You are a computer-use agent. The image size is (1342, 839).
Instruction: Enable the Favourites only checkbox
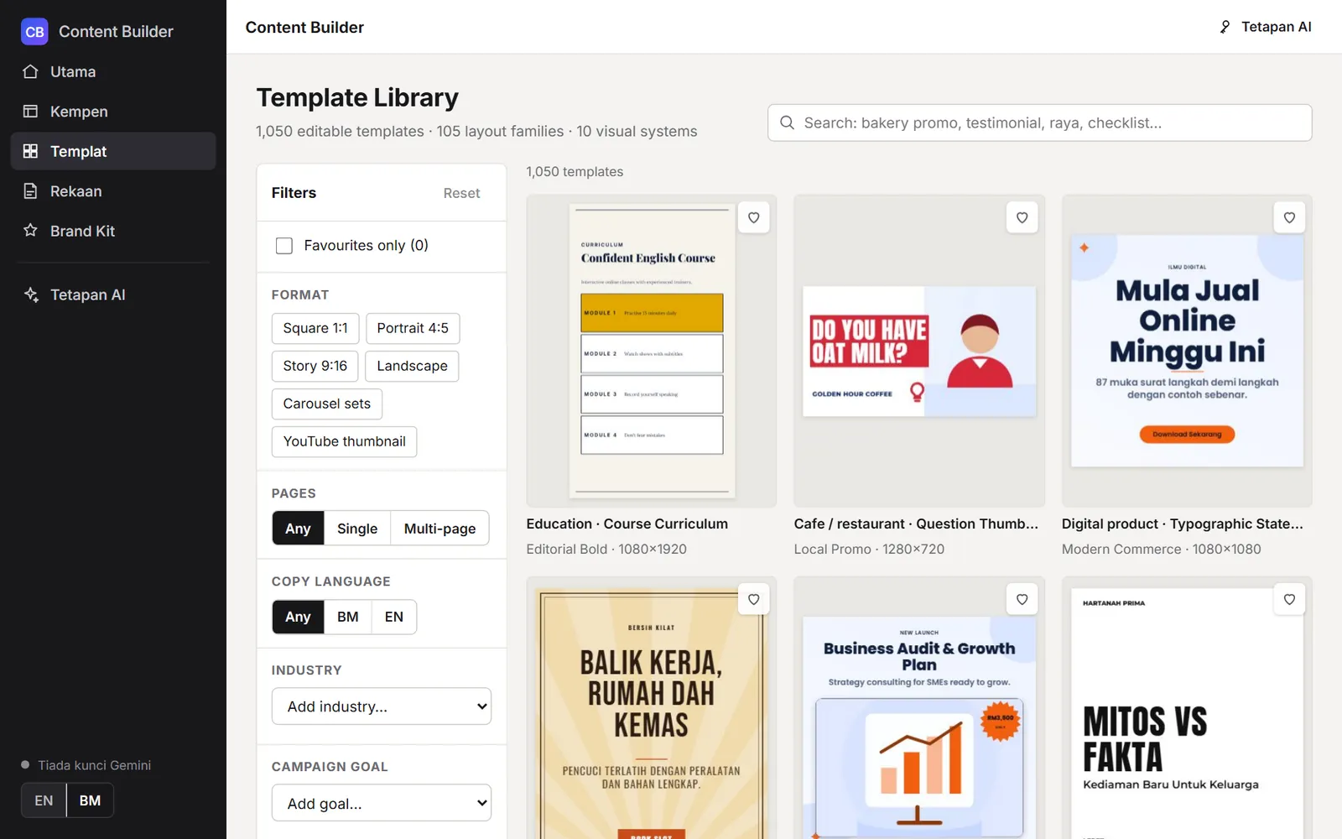point(284,246)
